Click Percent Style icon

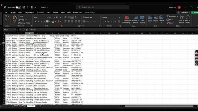point(108,22)
